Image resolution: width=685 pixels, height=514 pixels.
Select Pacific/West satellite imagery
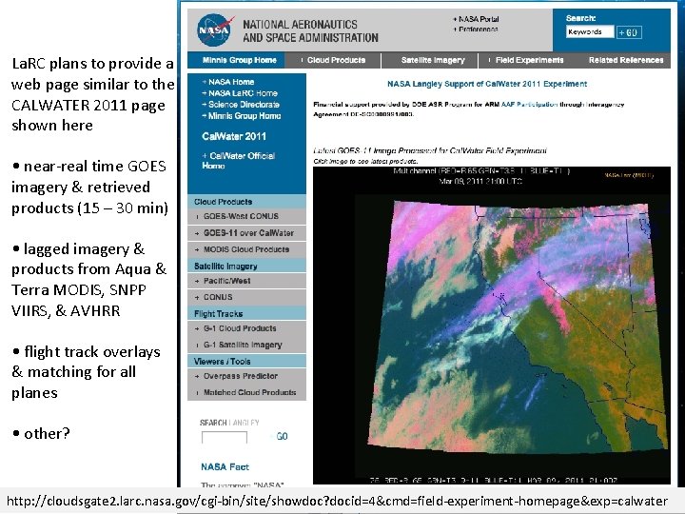tap(246, 281)
